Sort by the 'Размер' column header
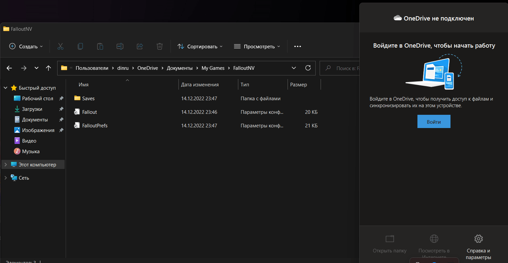This screenshot has height=263, width=508. coord(298,85)
